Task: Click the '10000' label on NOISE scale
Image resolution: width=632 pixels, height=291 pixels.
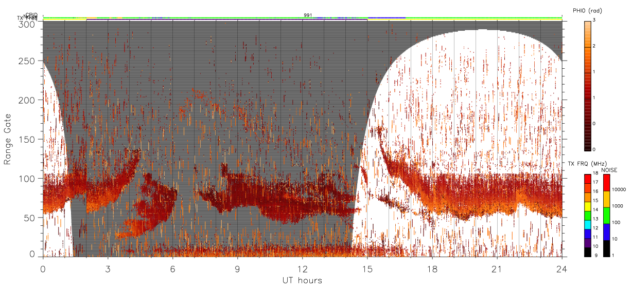Action: point(619,190)
